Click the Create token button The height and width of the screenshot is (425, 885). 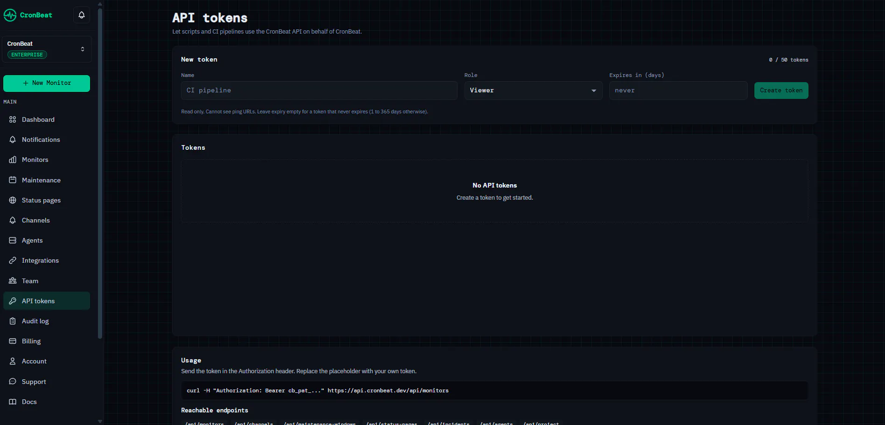pos(781,91)
